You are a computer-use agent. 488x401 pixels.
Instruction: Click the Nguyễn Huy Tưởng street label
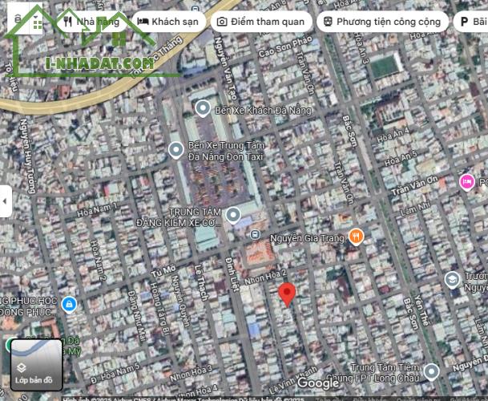(x=27, y=156)
